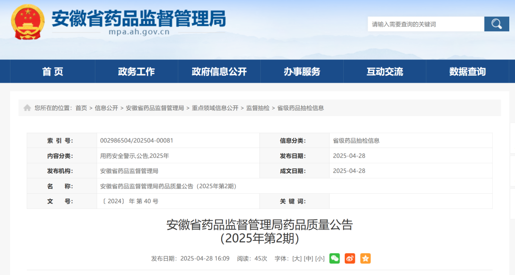Open 安徽省药品监督管理局 breadcrumb link
515x275 pixels.
(154, 108)
